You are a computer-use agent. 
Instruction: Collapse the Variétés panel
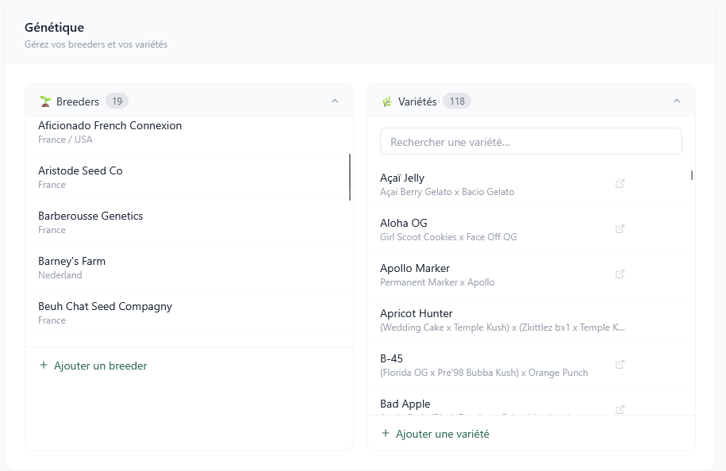[x=677, y=101]
